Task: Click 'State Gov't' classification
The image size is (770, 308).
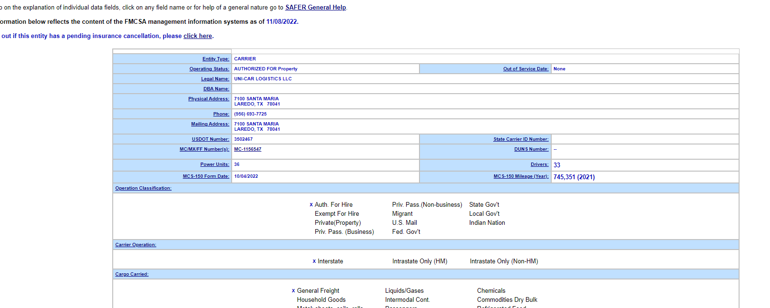Action: 484,205
